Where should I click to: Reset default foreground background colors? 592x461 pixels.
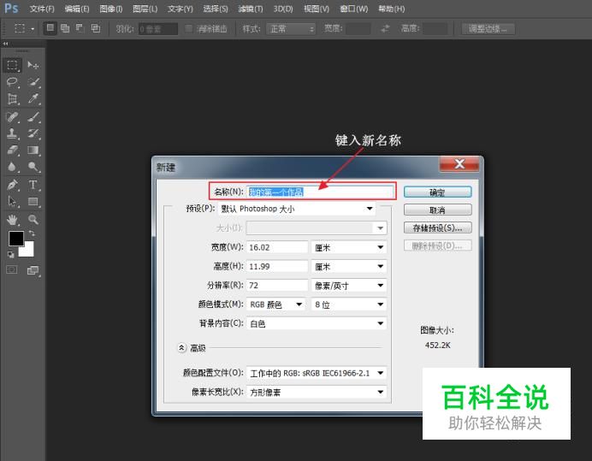10,255
